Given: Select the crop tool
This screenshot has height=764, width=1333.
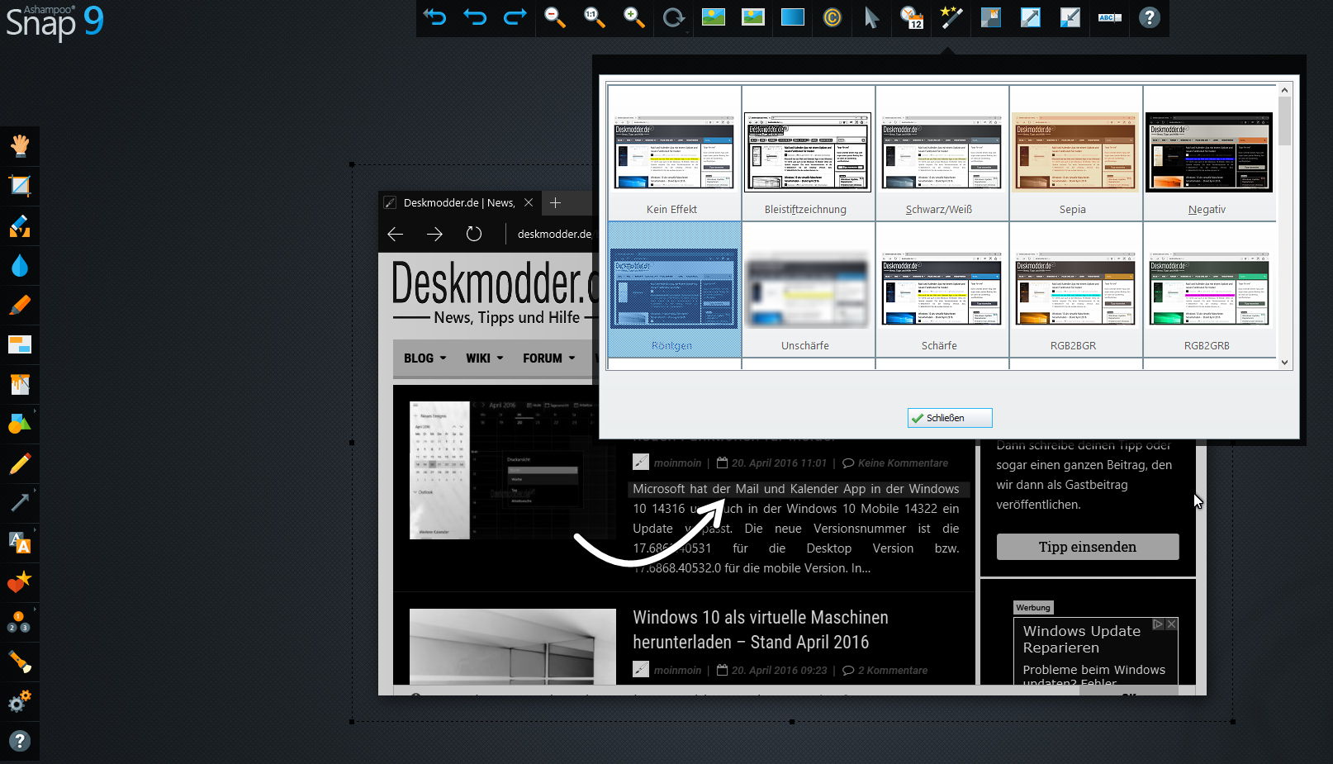Looking at the screenshot, I should [x=20, y=186].
